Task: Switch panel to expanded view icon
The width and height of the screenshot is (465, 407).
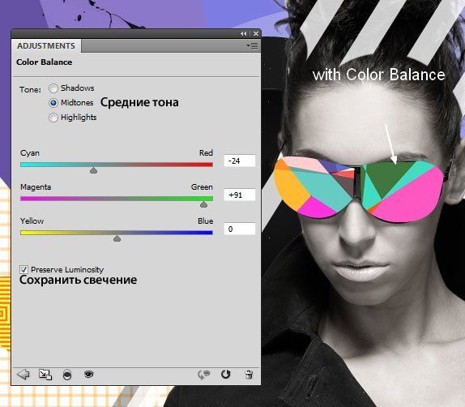Action: (45, 375)
